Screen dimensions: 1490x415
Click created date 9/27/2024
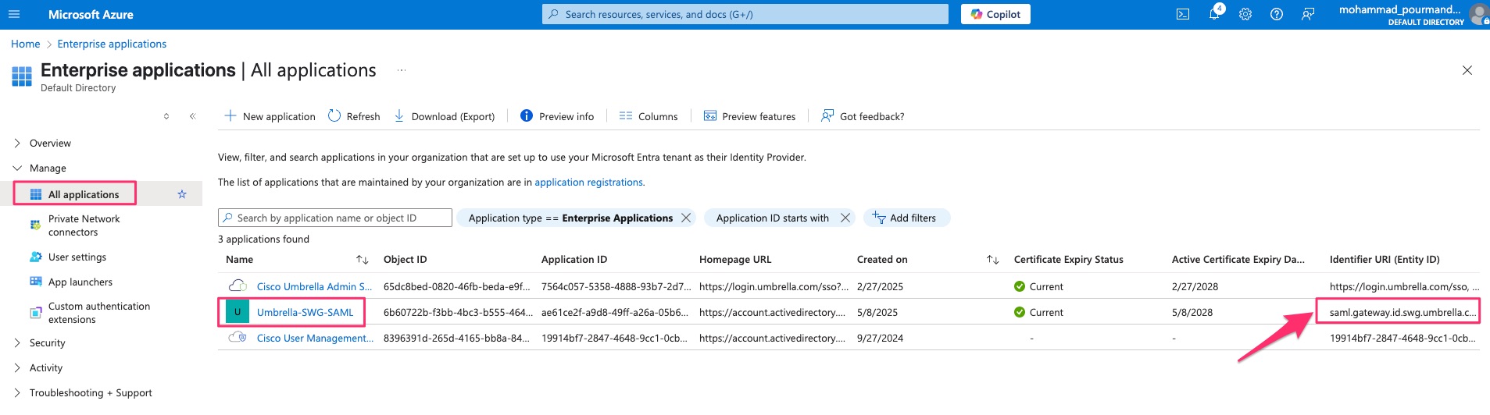tap(880, 338)
